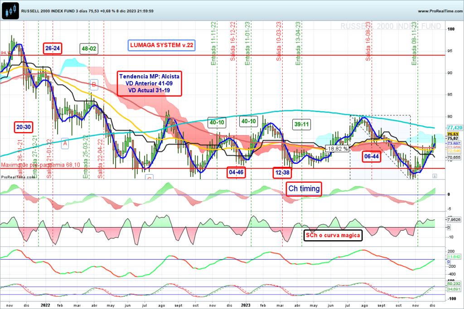Select the 7,9626 indicator value tag
464x309 pixels.
[454, 219]
